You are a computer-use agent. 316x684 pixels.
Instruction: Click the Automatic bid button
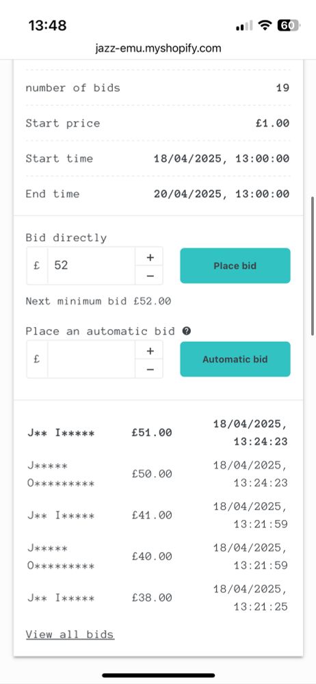tap(235, 359)
